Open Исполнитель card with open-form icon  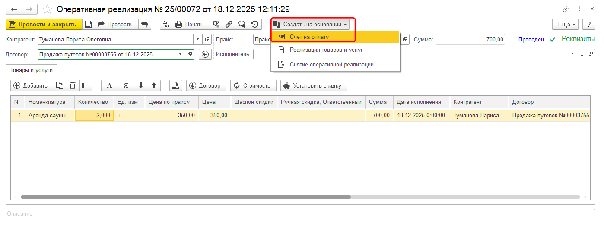(590, 54)
